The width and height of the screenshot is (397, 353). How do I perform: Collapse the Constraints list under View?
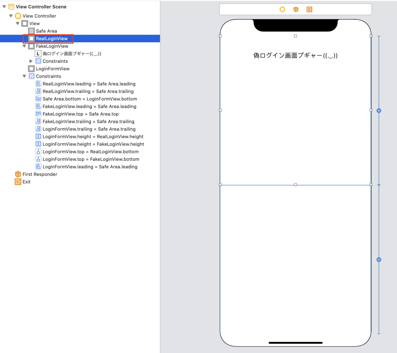coord(24,76)
